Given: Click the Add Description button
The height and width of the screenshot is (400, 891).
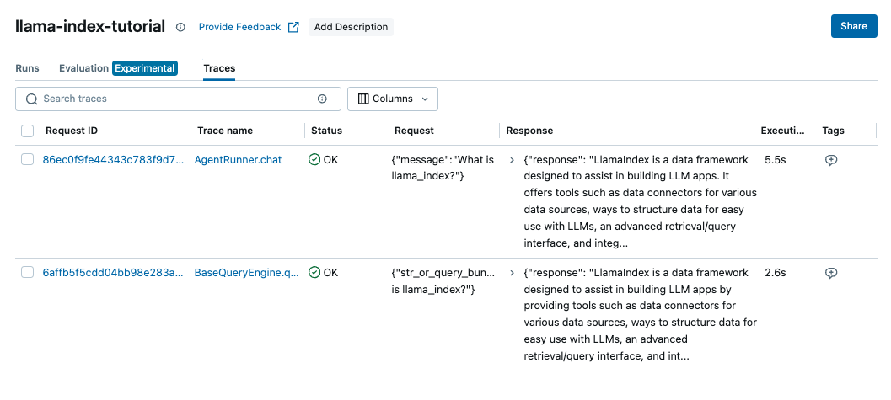Looking at the screenshot, I should pyautogui.click(x=351, y=27).
